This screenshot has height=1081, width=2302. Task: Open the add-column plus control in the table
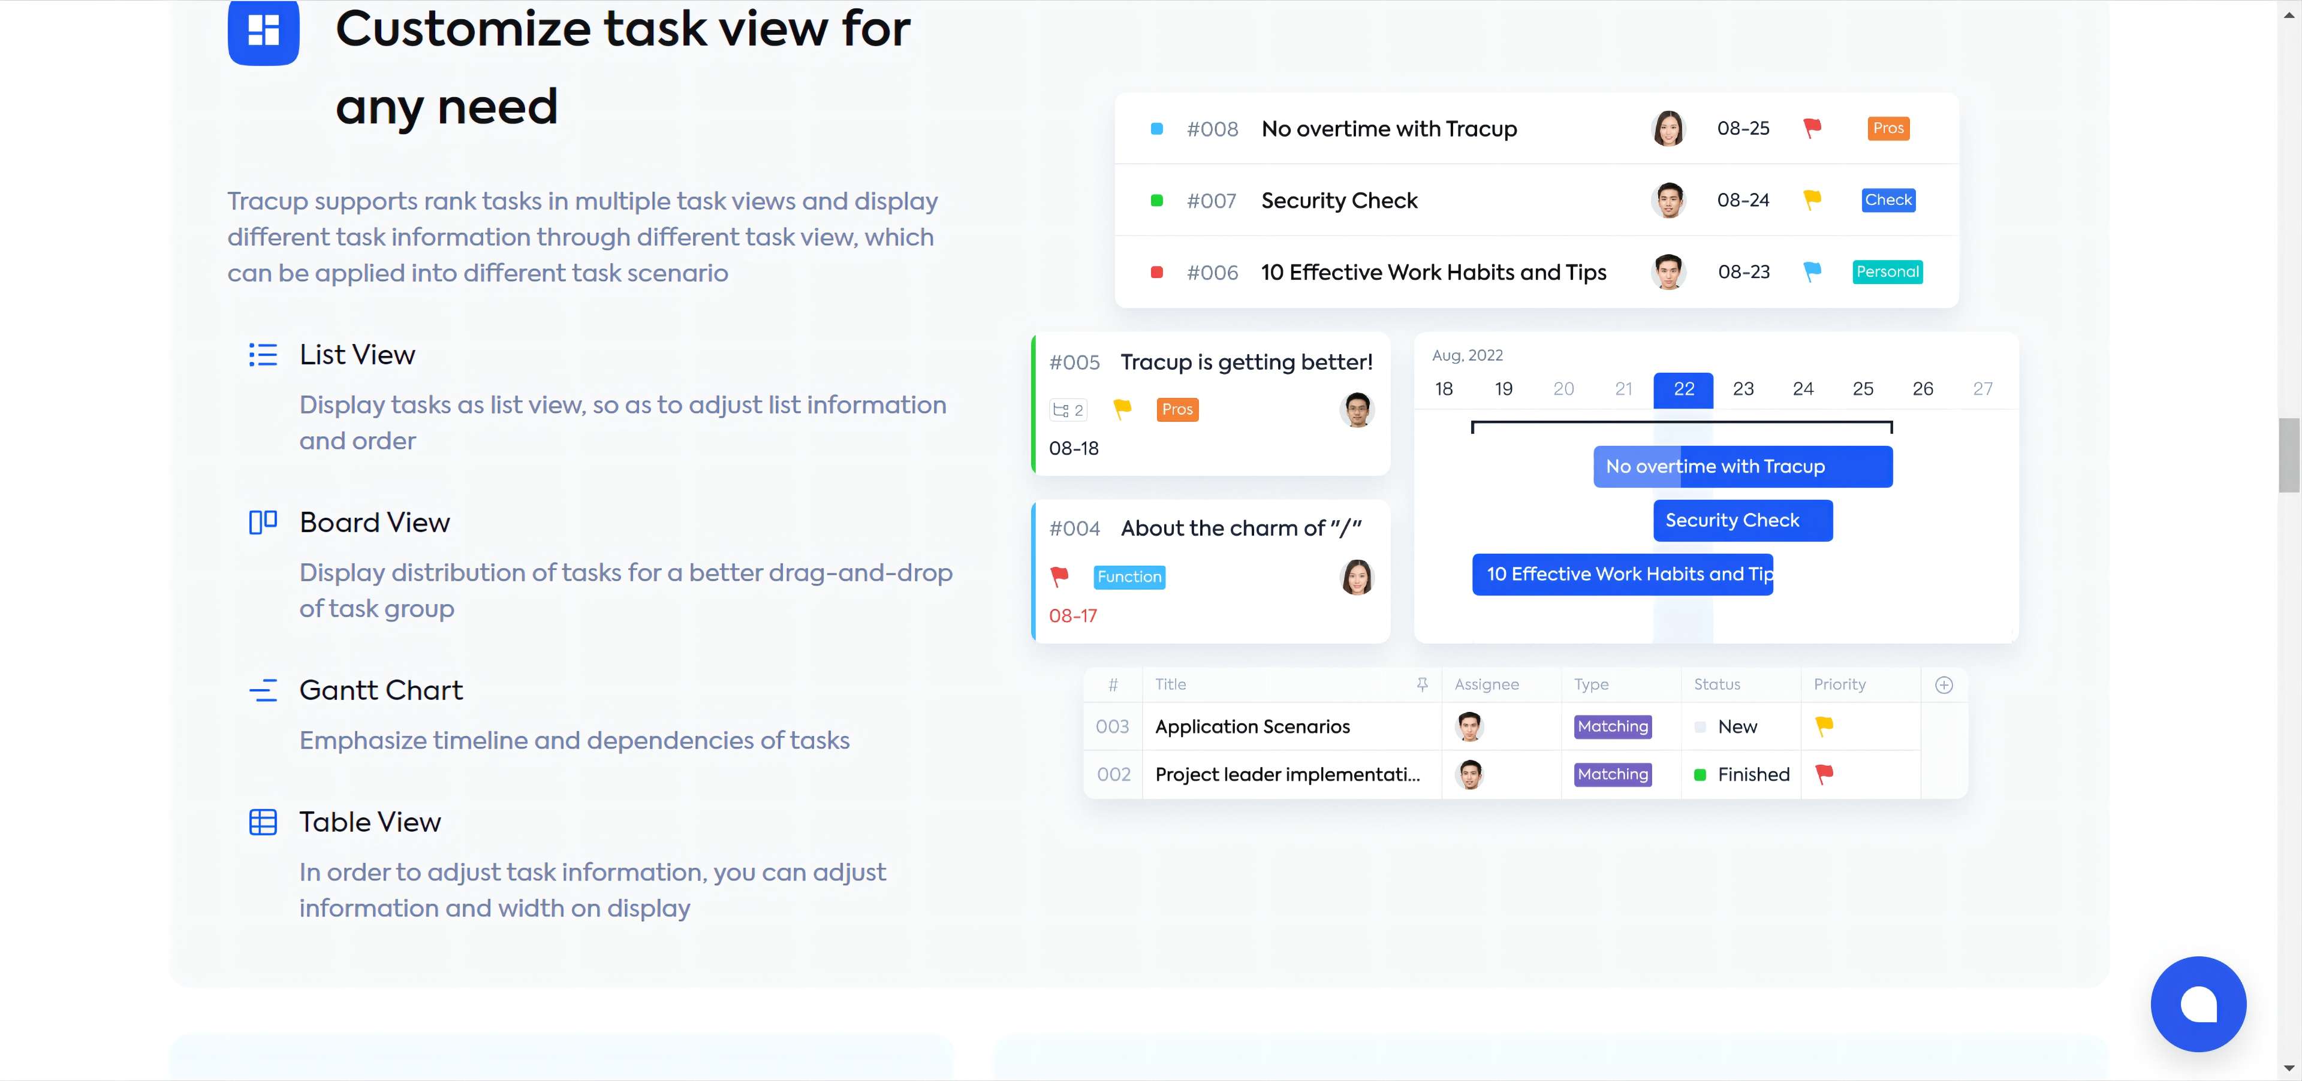point(1945,684)
